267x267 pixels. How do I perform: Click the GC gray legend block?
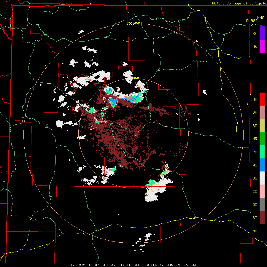click(x=262, y=204)
